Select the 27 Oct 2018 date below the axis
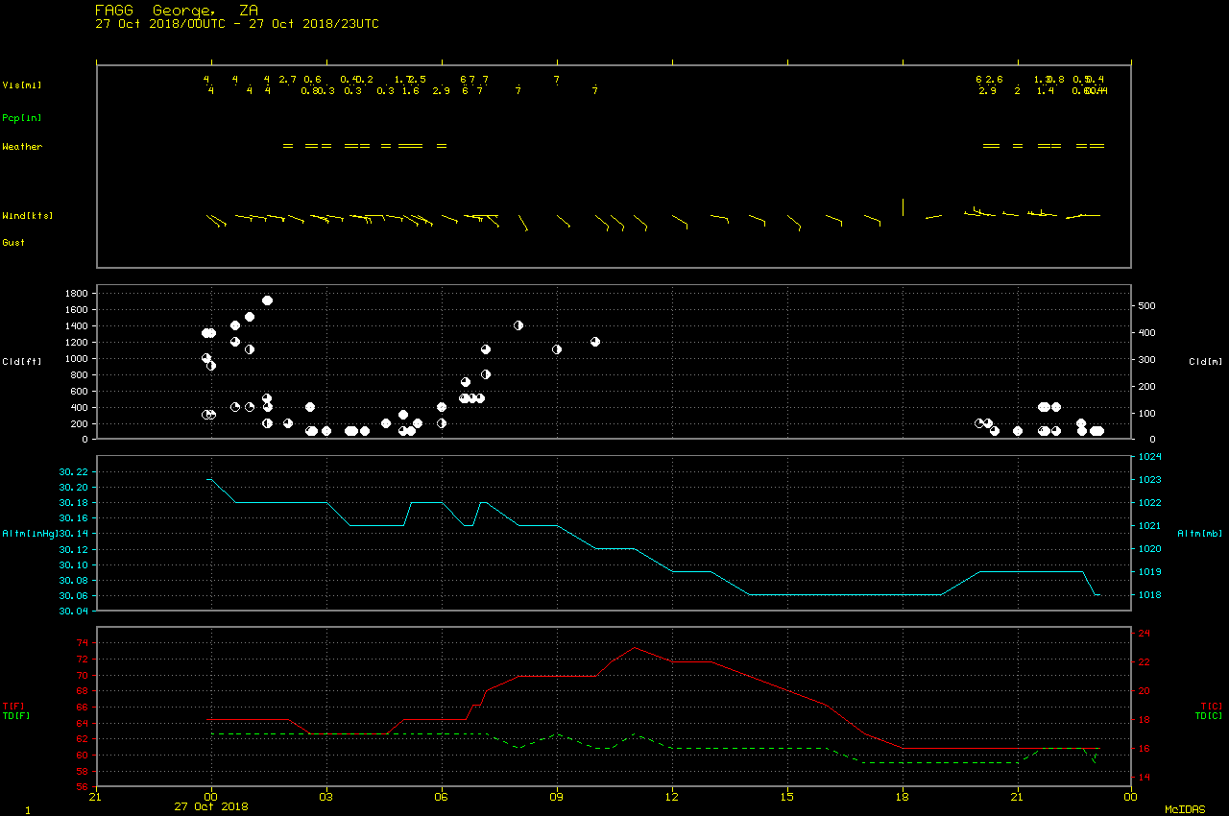Viewport: 1229px width, 816px height. click(x=211, y=806)
